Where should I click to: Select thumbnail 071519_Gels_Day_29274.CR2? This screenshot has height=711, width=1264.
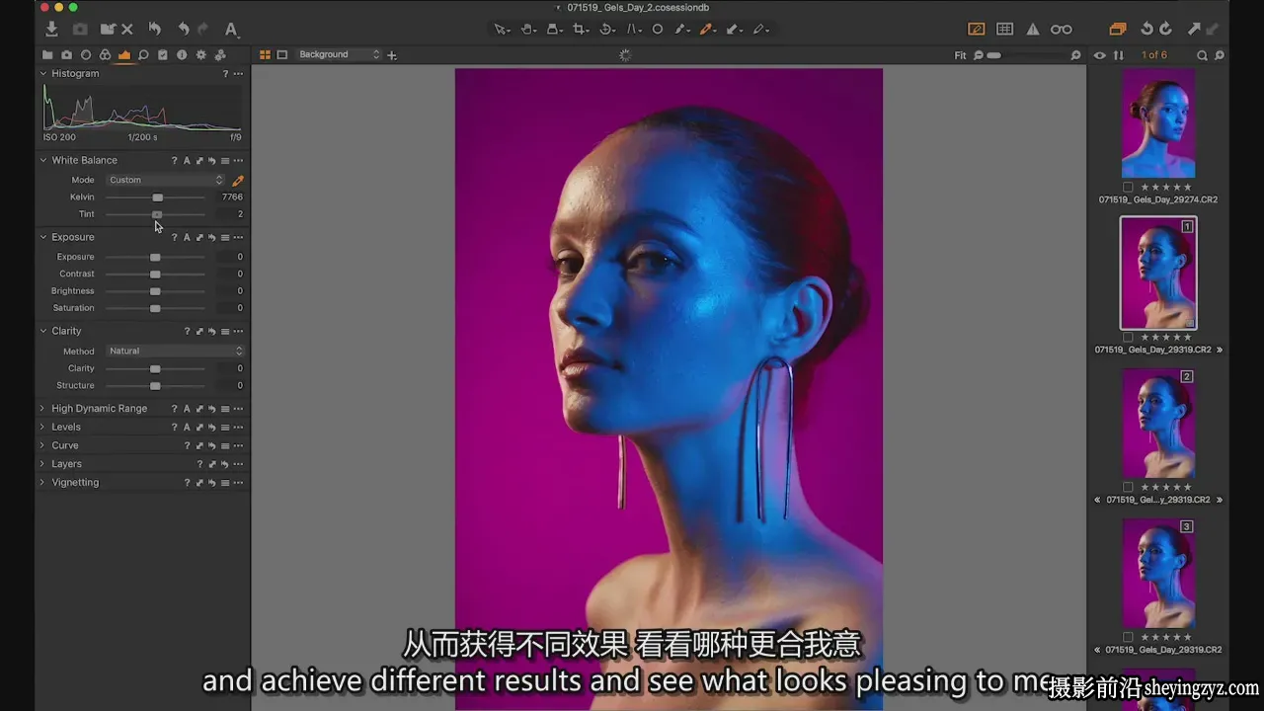coord(1158,123)
